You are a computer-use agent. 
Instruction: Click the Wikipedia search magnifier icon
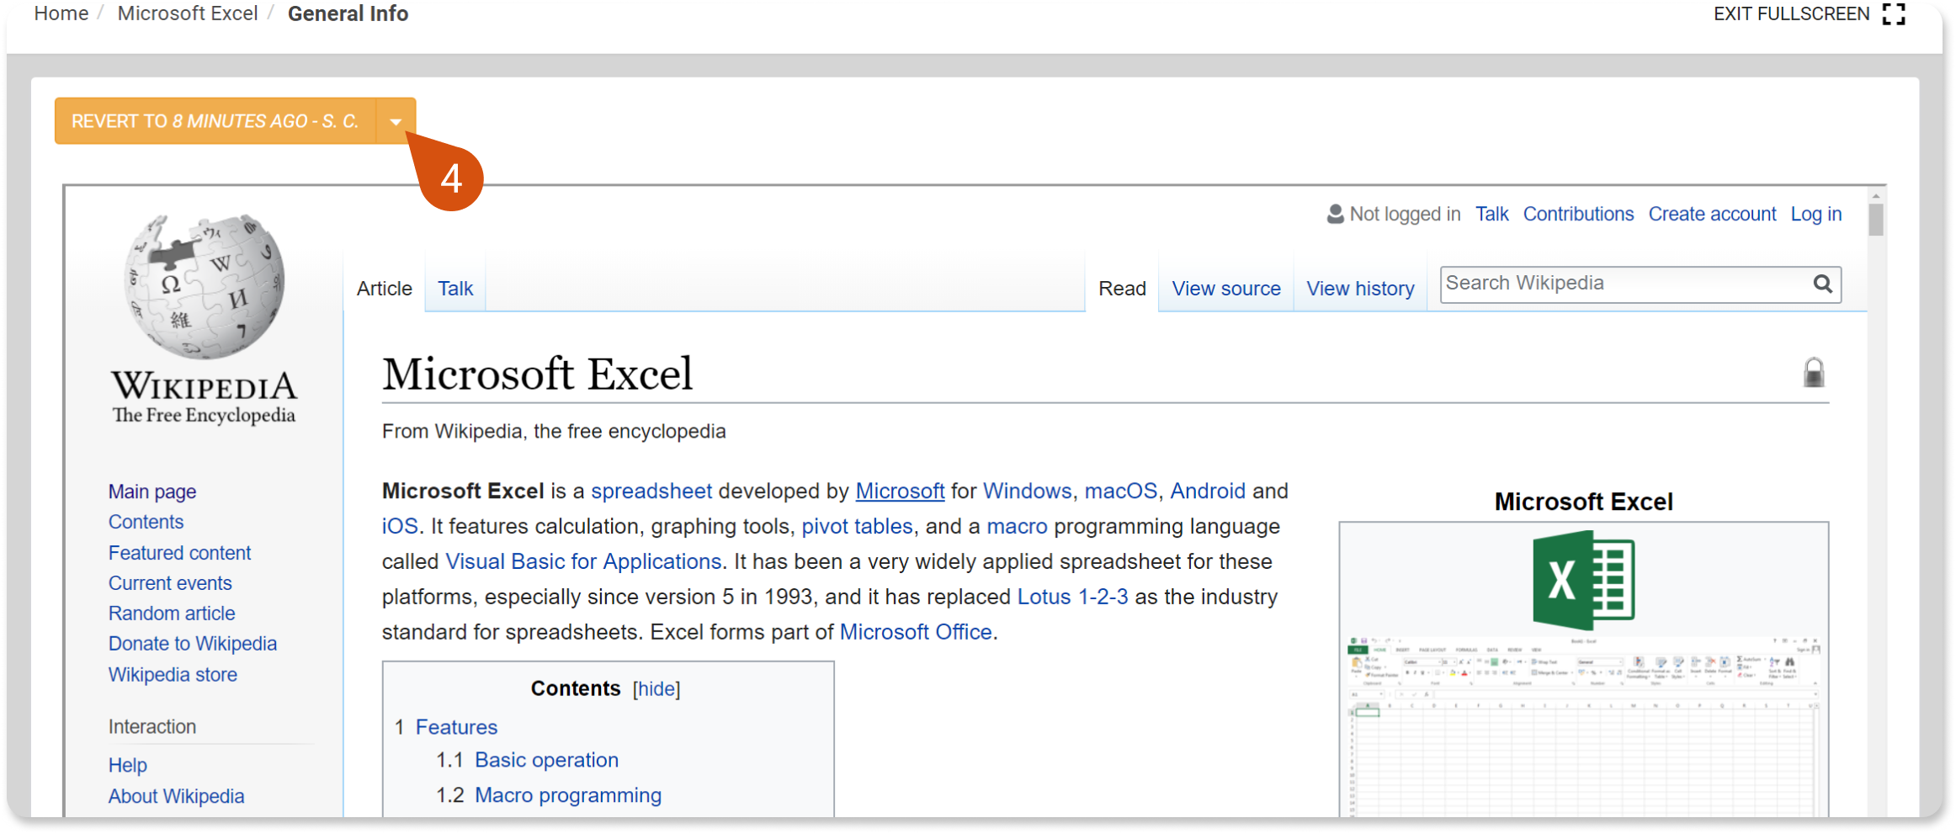[x=1822, y=284]
